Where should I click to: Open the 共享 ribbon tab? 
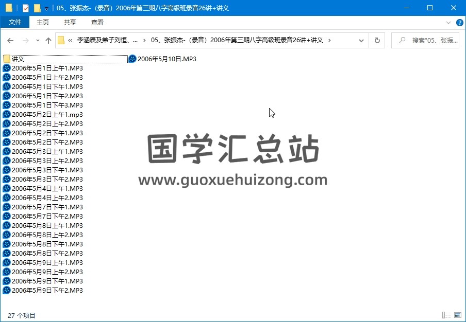pos(70,22)
